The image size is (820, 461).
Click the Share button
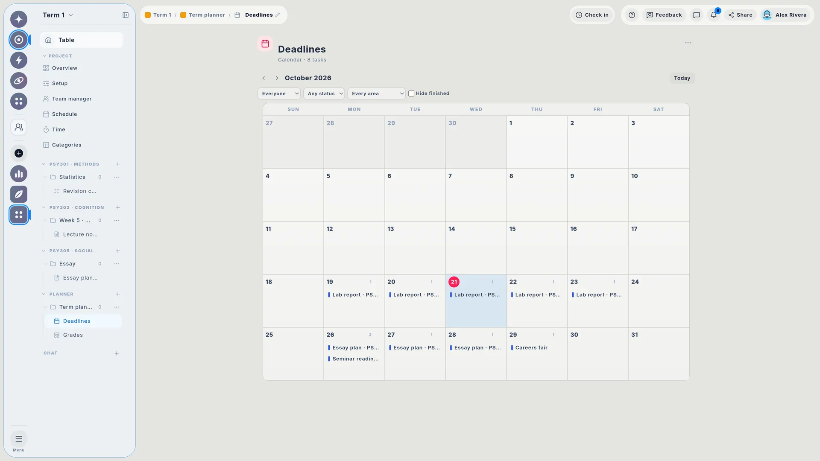tap(741, 15)
